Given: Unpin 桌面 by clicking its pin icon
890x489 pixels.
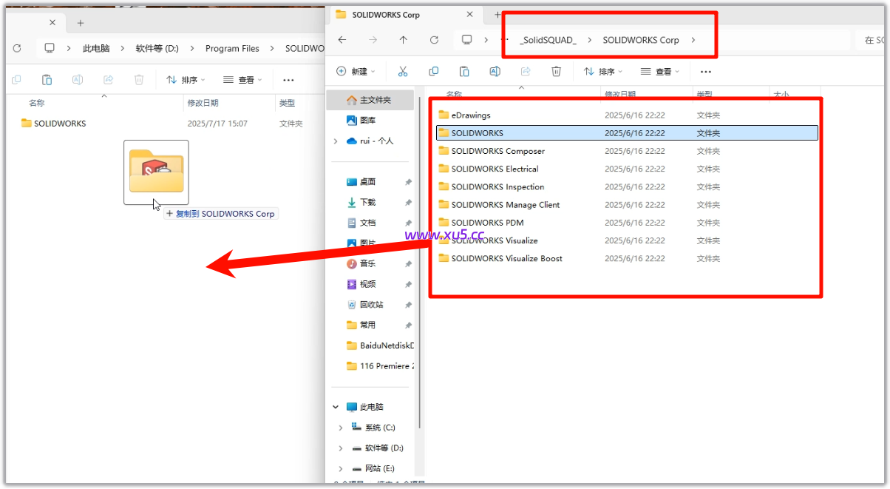Looking at the screenshot, I should tap(408, 181).
